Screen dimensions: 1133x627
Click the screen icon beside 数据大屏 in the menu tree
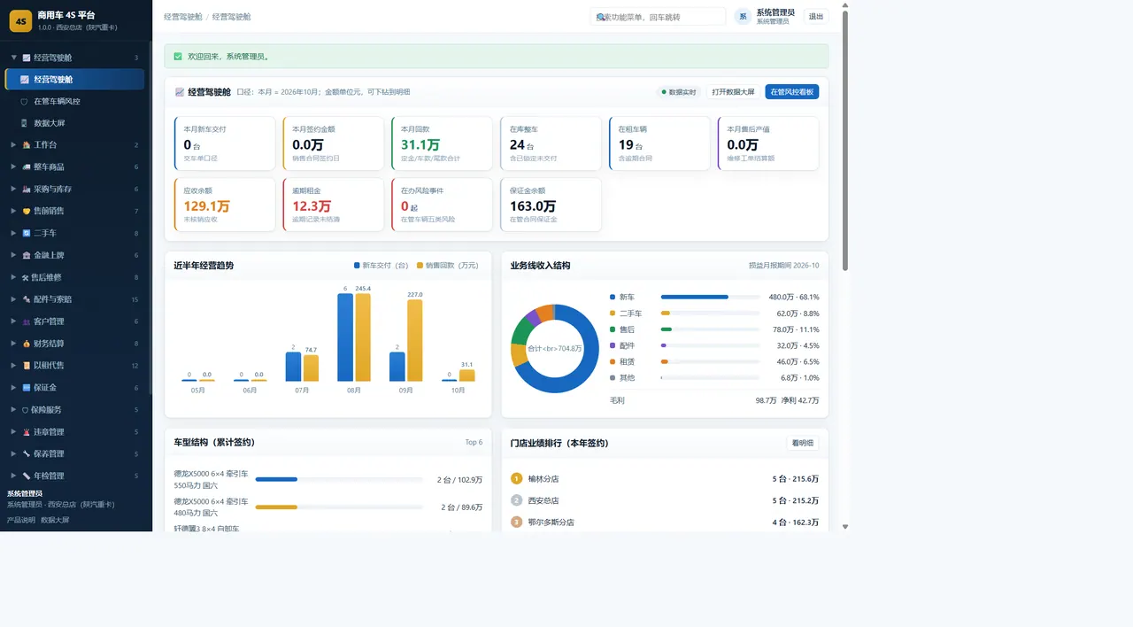pos(24,123)
